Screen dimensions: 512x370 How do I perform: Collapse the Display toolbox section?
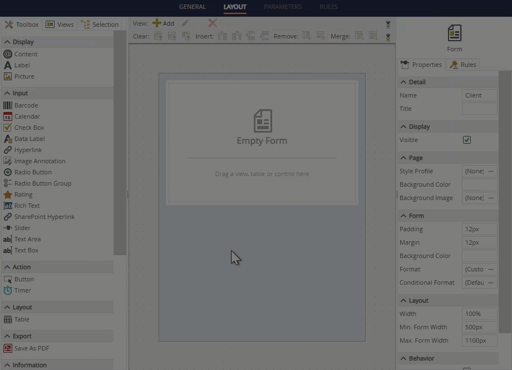pyautogui.click(x=7, y=42)
